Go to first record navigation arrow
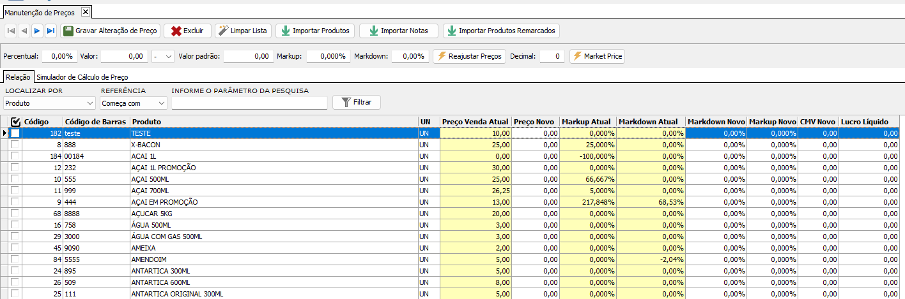This screenshot has width=905, height=299. 11,31
